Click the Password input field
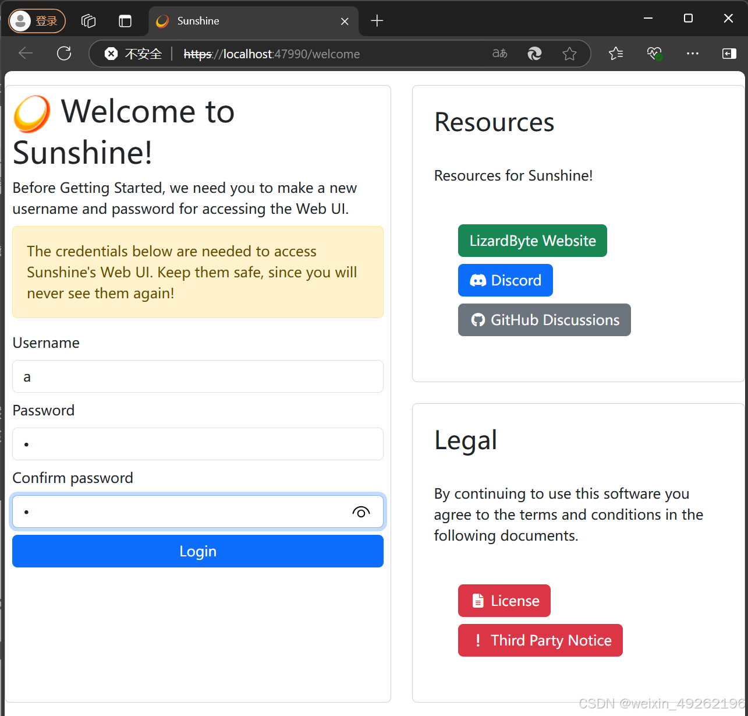748x716 pixels. (198, 444)
